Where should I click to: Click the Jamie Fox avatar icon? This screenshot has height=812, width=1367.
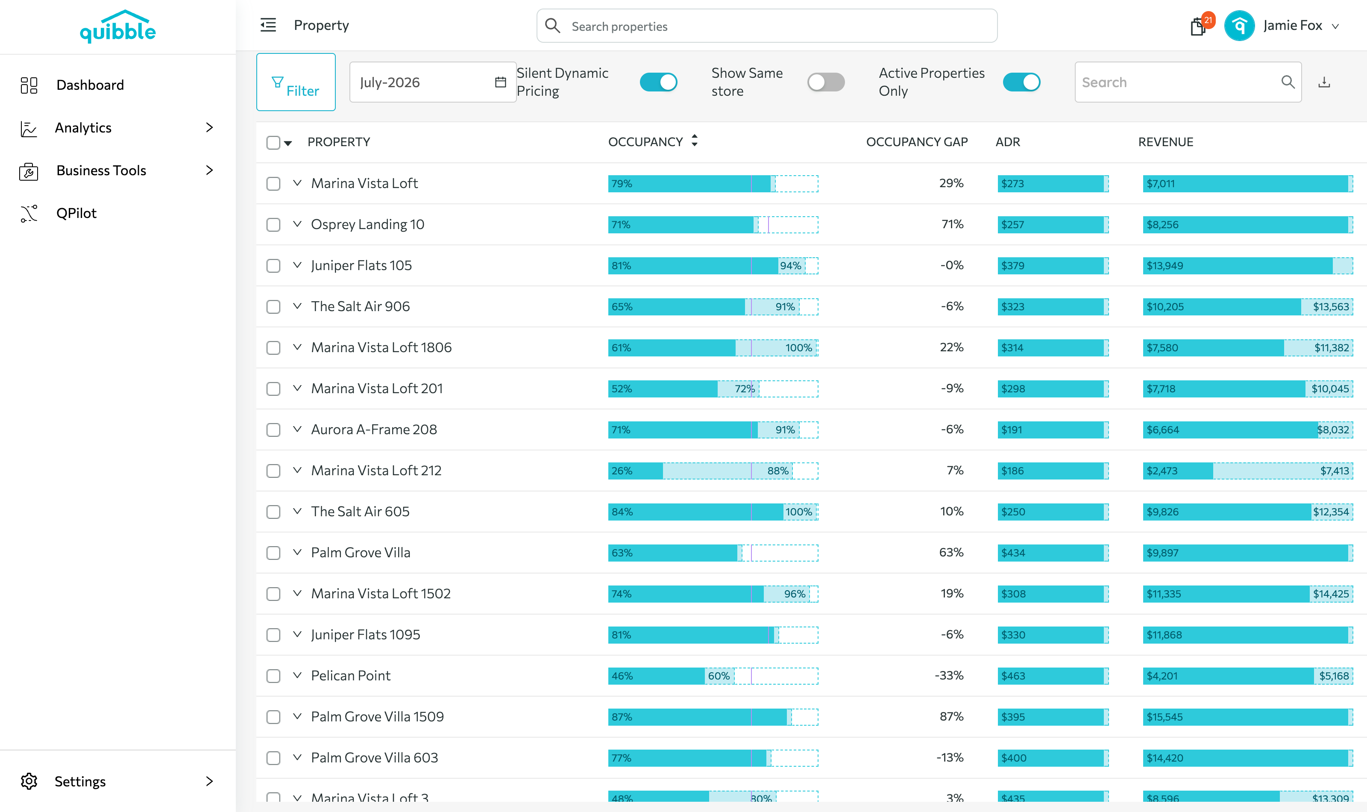click(1239, 26)
